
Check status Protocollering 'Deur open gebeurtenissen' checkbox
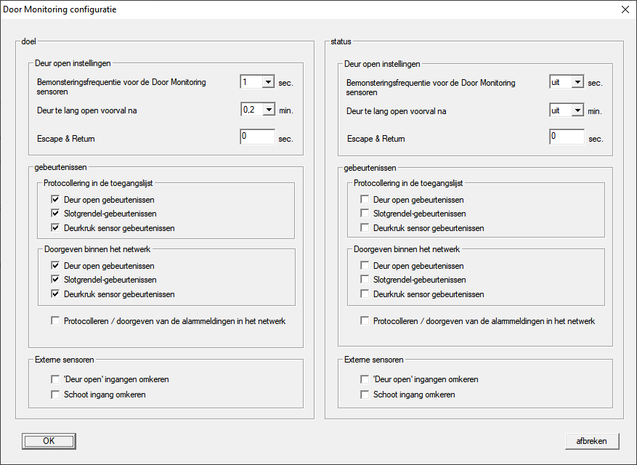pos(365,199)
